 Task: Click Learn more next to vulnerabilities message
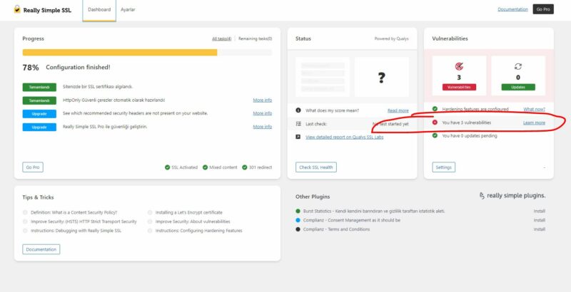(533, 122)
